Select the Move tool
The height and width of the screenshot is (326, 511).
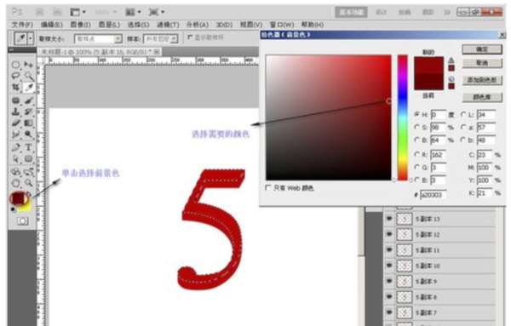pos(29,65)
